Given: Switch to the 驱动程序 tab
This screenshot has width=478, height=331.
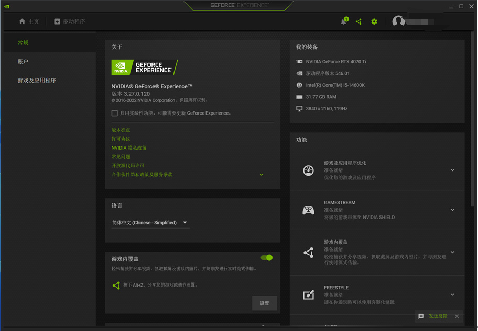Looking at the screenshot, I should [x=70, y=21].
